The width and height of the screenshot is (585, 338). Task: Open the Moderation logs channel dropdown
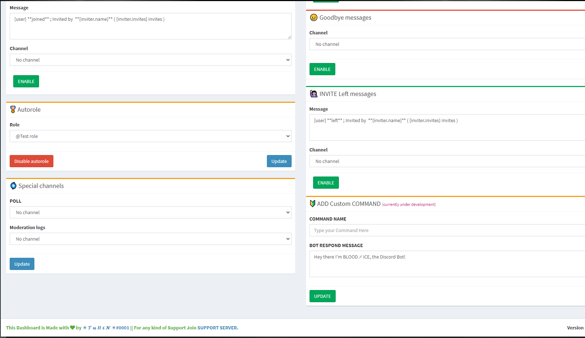150,239
